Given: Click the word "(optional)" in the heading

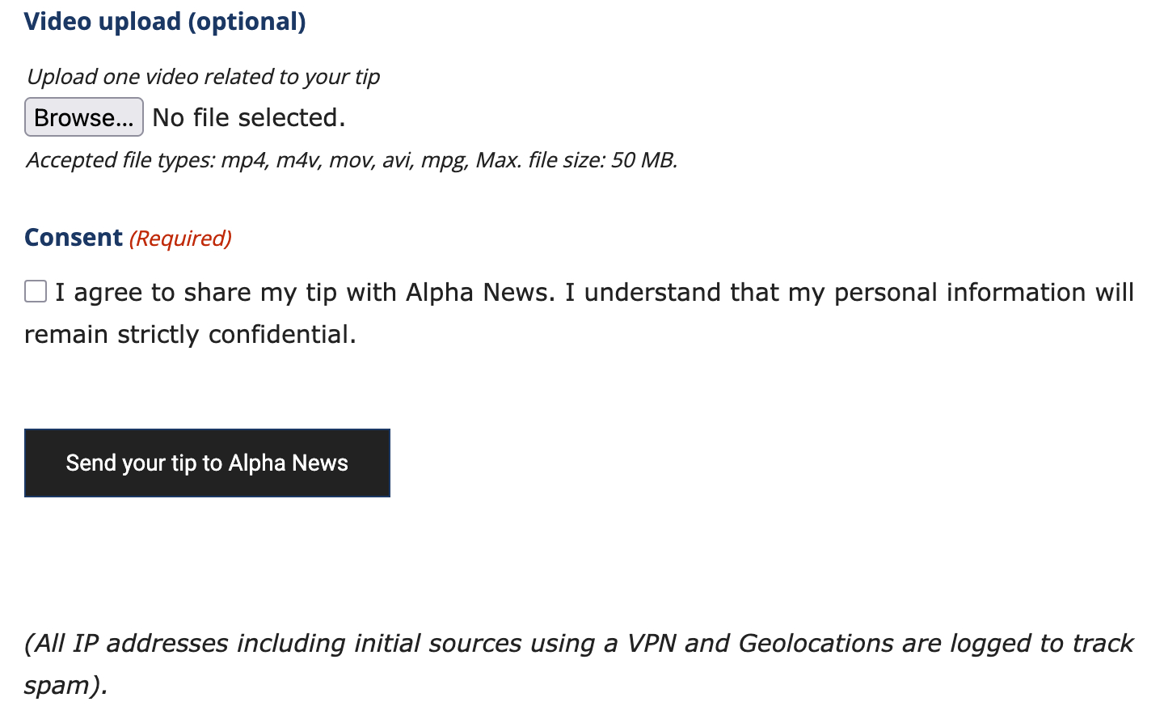Looking at the screenshot, I should 247,22.
